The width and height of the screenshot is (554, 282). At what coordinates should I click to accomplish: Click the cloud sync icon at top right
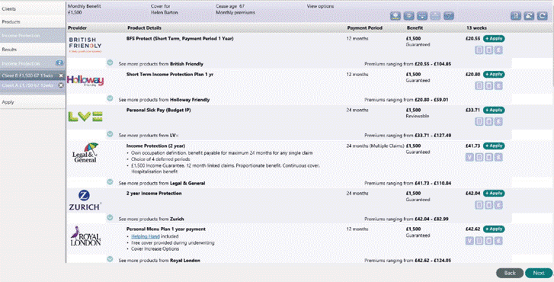(529, 16)
